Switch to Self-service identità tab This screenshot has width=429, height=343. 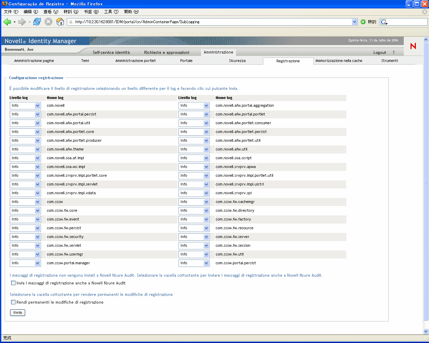(x=111, y=53)
